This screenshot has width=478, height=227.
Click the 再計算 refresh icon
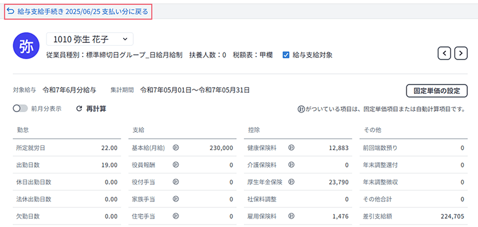click(x=79, y=109)
